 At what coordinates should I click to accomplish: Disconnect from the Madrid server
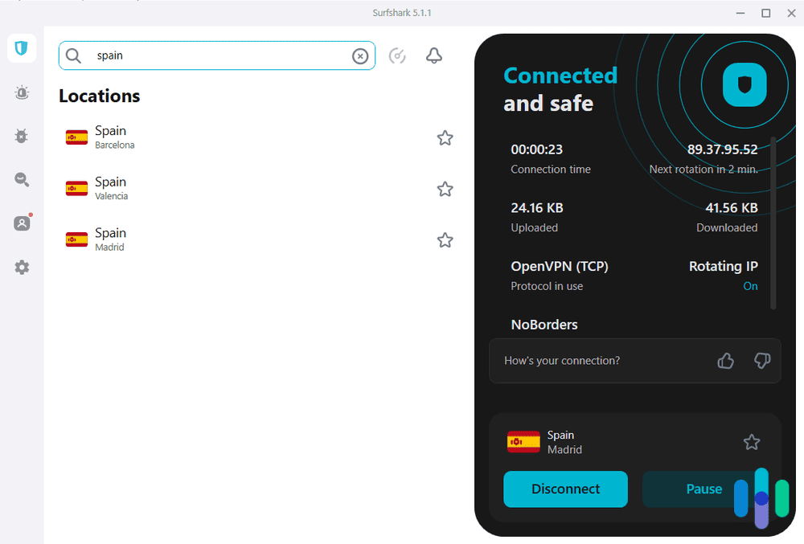(565, 489)
